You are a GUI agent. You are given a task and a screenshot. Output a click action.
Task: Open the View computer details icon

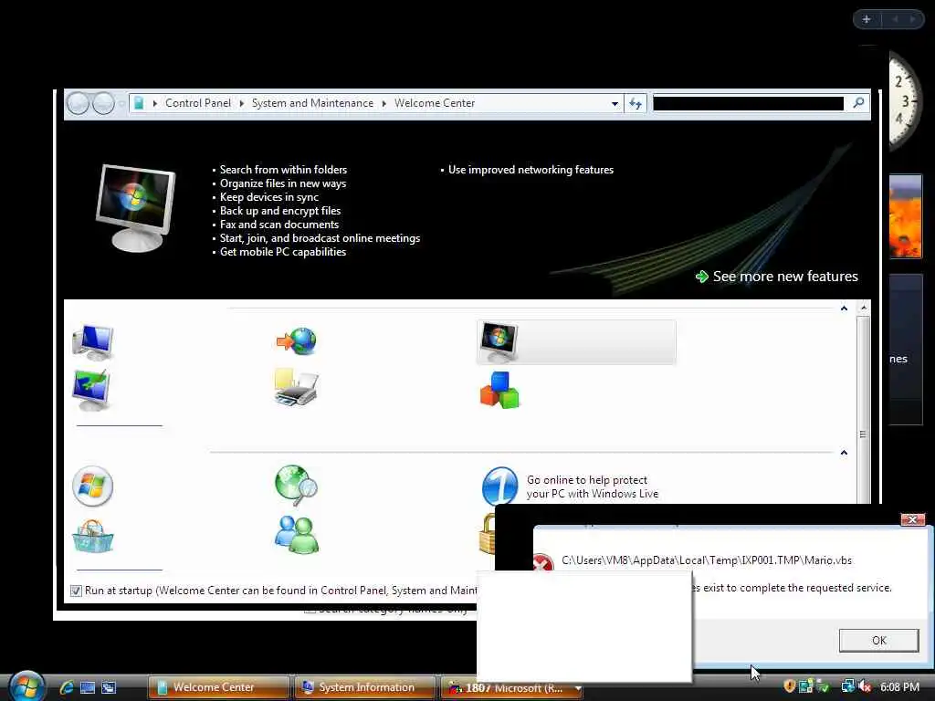(x=92, y=342)
